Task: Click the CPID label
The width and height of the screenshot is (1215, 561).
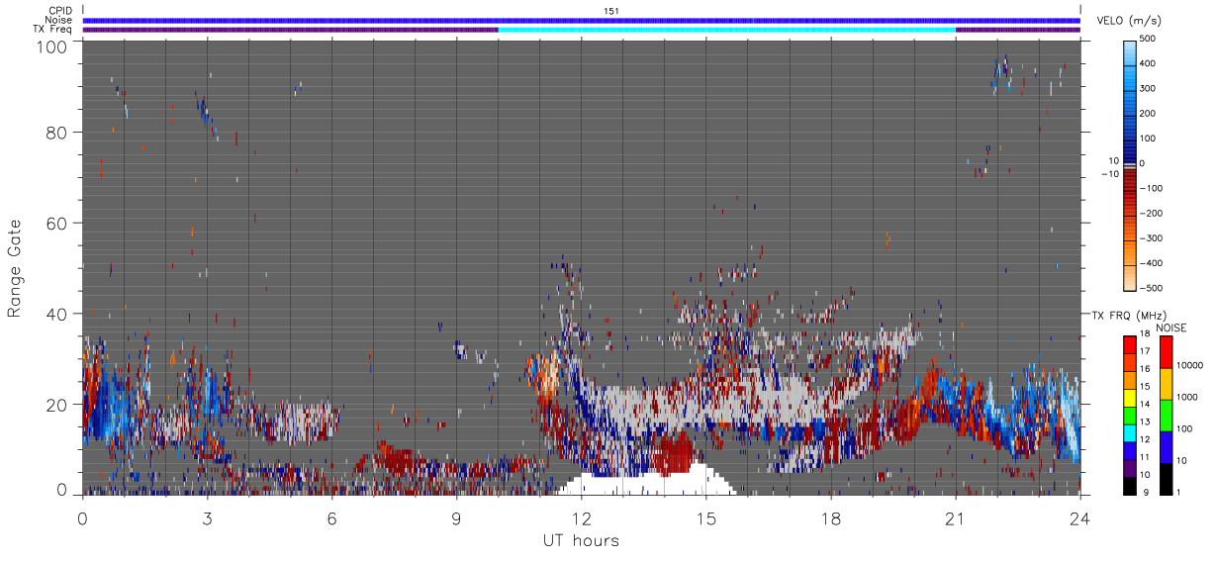Action: point(59,11)
